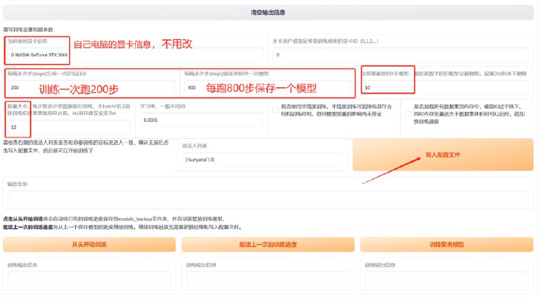
Task: Select the 保存一次模型 steps field with 800
Action: pyautogui.click(x=268, y=88)
